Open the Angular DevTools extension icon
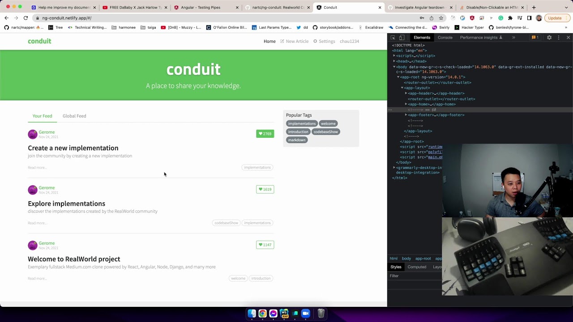The width and height of the screenshot is (573, 322). click(472, 18)
